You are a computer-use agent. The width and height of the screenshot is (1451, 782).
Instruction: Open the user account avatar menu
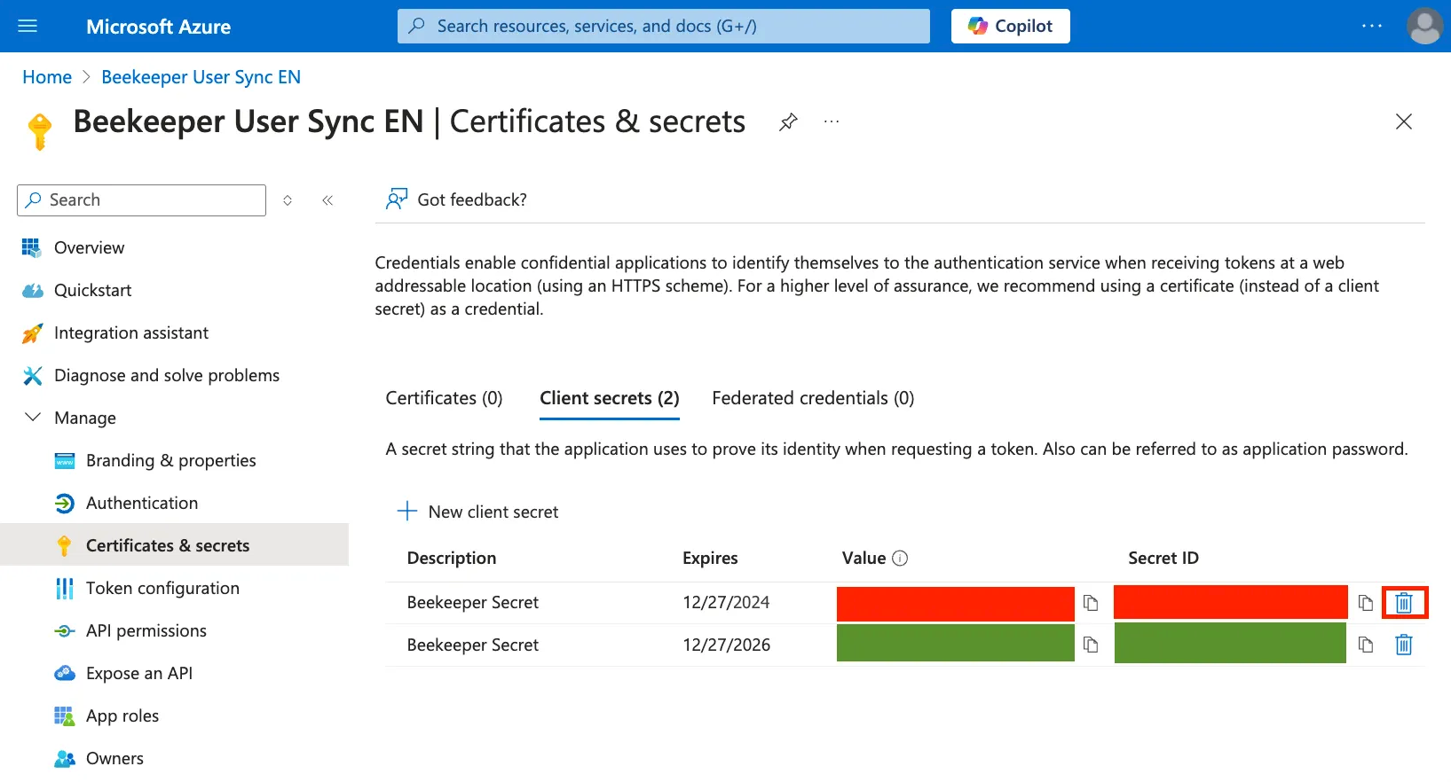(1424, 26)
